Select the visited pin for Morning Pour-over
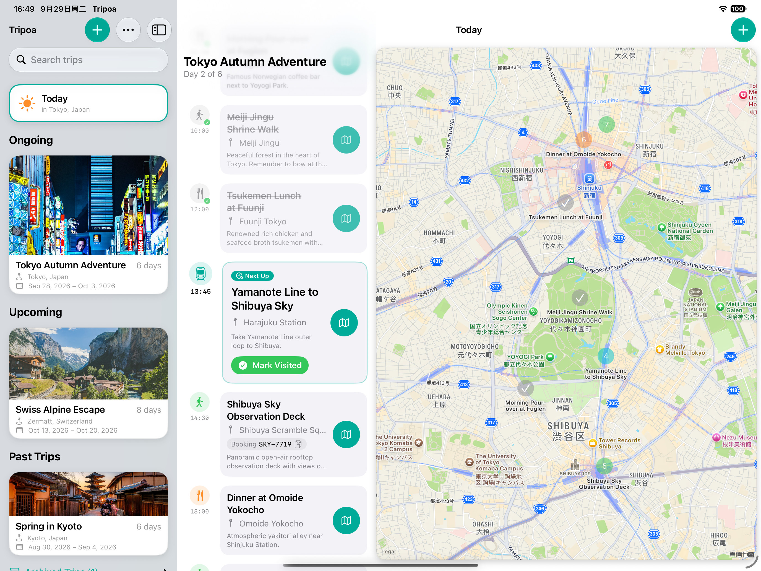 [x=525, y=388]
